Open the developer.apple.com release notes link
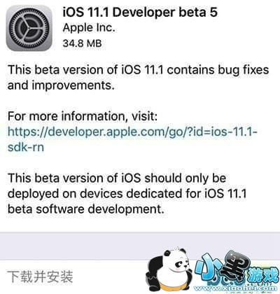280x294 pixels. click(132, 139)
